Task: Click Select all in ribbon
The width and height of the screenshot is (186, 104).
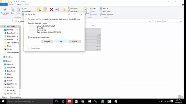Action: [x=104, y=8]
